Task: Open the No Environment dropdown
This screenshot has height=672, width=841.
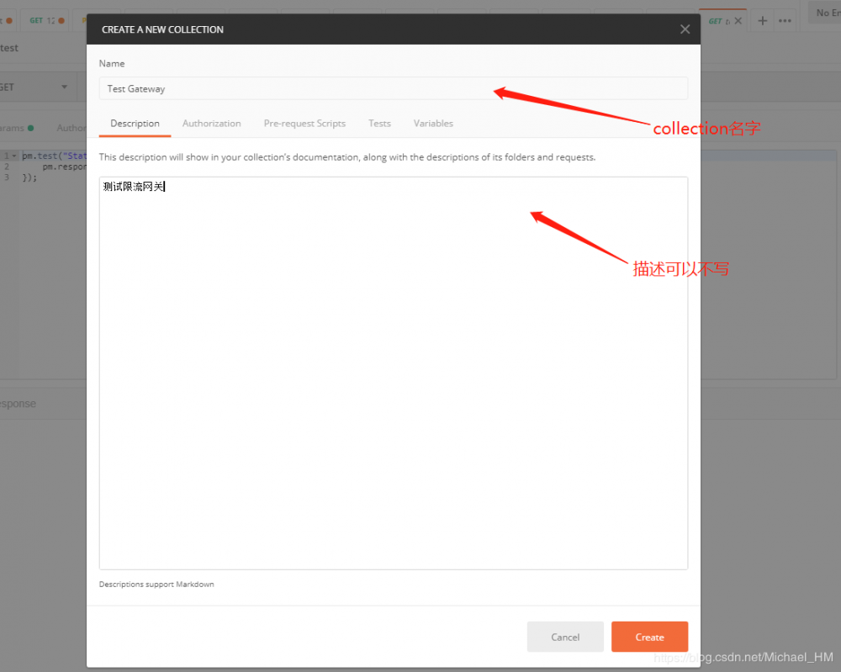Action: click(x=826, y=13)
